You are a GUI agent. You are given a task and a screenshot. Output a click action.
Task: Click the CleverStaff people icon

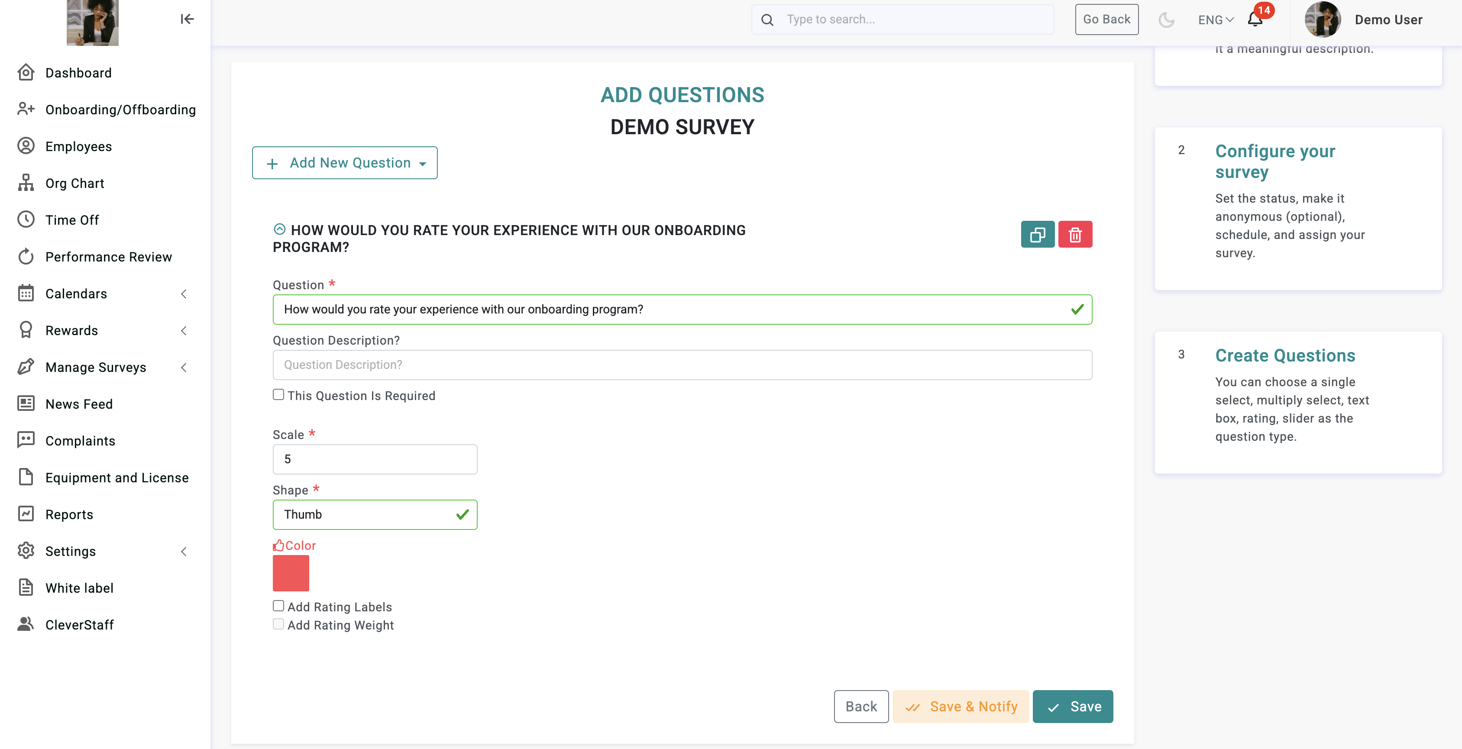pyautogui.click(x=26, y=624)
